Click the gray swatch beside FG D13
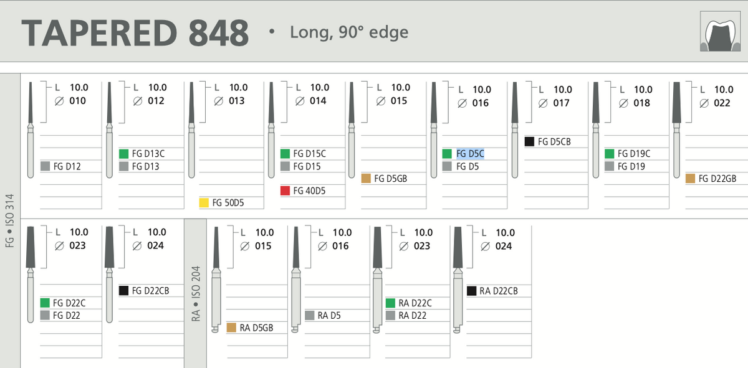 [x=124, y=166]
